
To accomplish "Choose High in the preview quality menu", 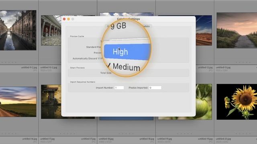I will point(127,52).
